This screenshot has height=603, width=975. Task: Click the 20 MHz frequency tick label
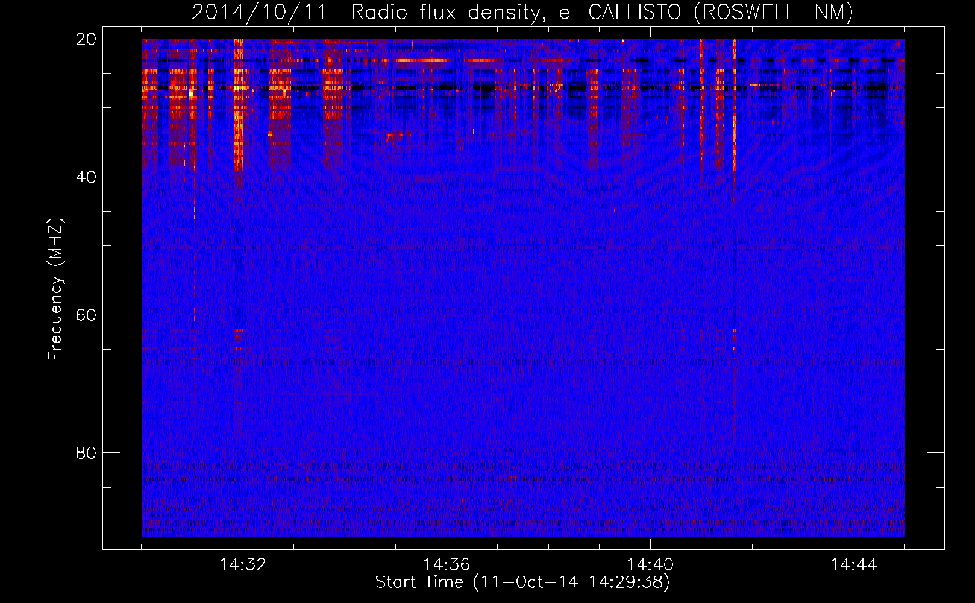click(x=86, y=39)
